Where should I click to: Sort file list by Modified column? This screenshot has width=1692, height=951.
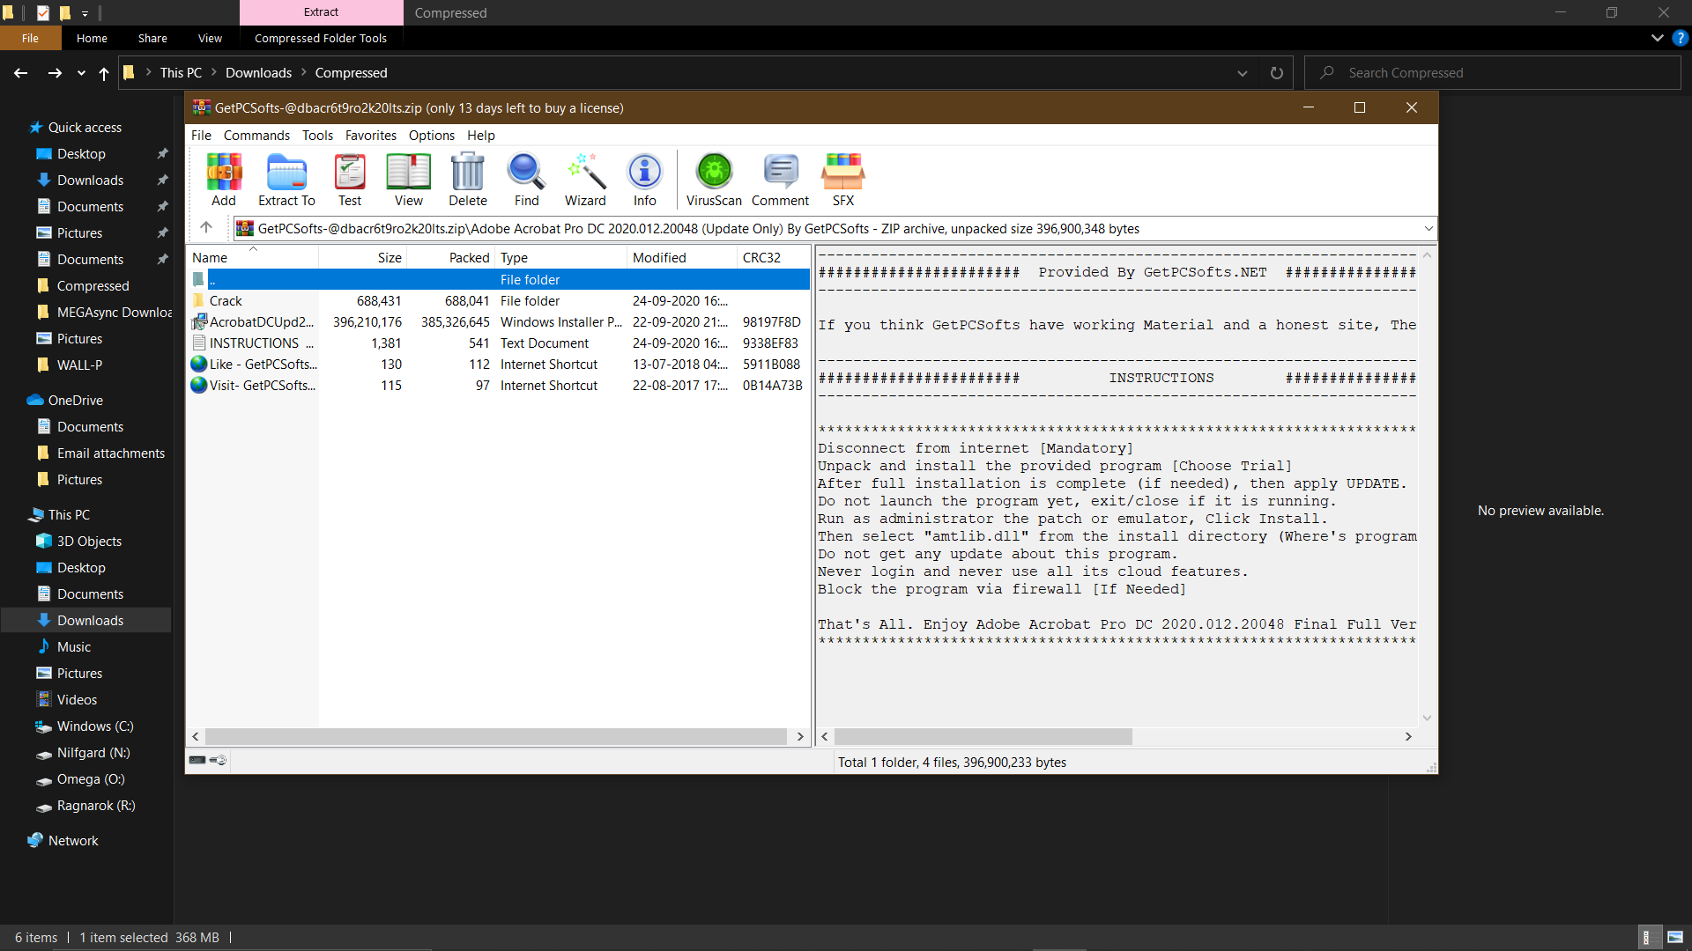point(682,257)
